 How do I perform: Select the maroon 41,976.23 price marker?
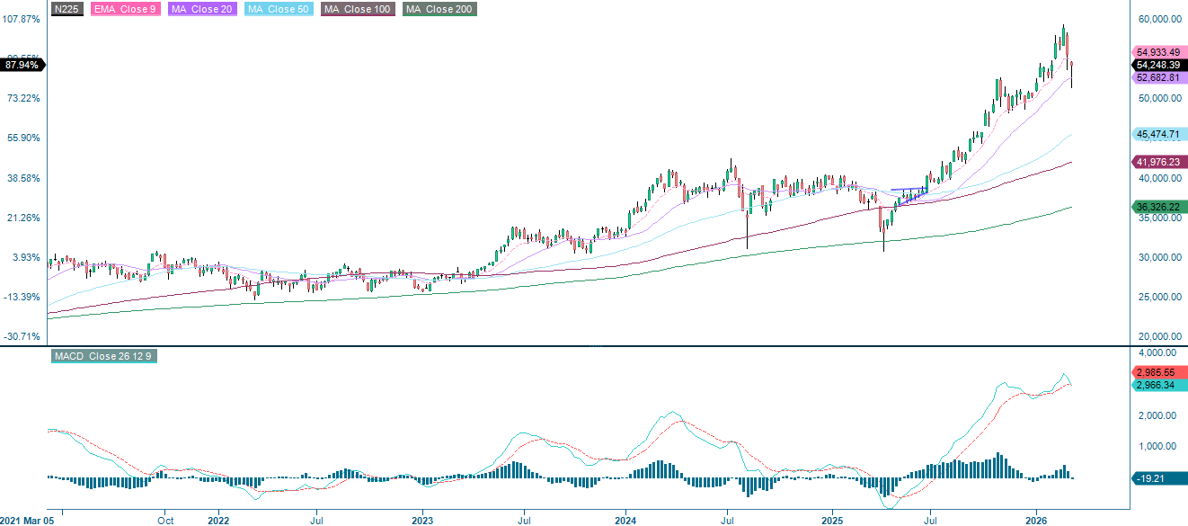[1157, 163]
